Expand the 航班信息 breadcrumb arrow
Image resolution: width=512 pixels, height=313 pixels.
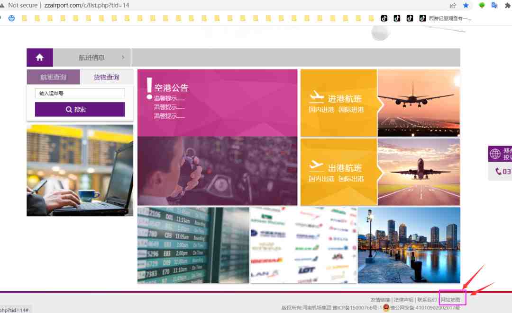(123, 57)
